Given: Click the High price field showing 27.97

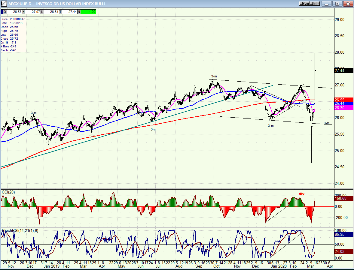Looking at the screenshot, I should coord(33,11).
